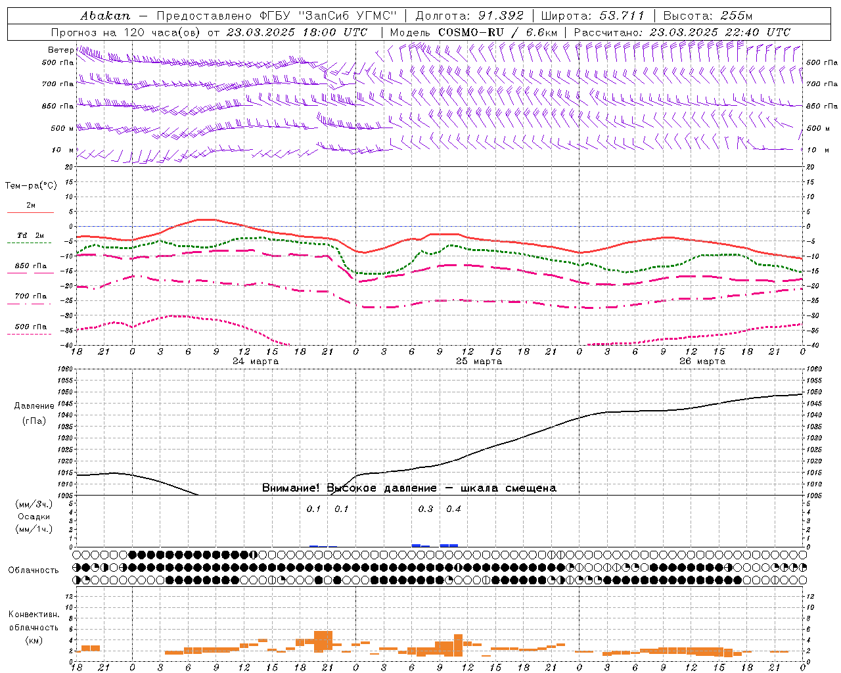
Task: Click the 500 м wind level label on left
Action: (62, 128)
